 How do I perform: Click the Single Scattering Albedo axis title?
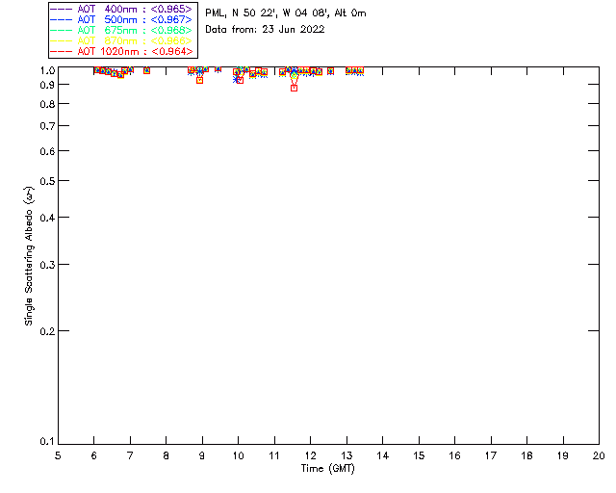pyautogui.click(x=29, y=256)
